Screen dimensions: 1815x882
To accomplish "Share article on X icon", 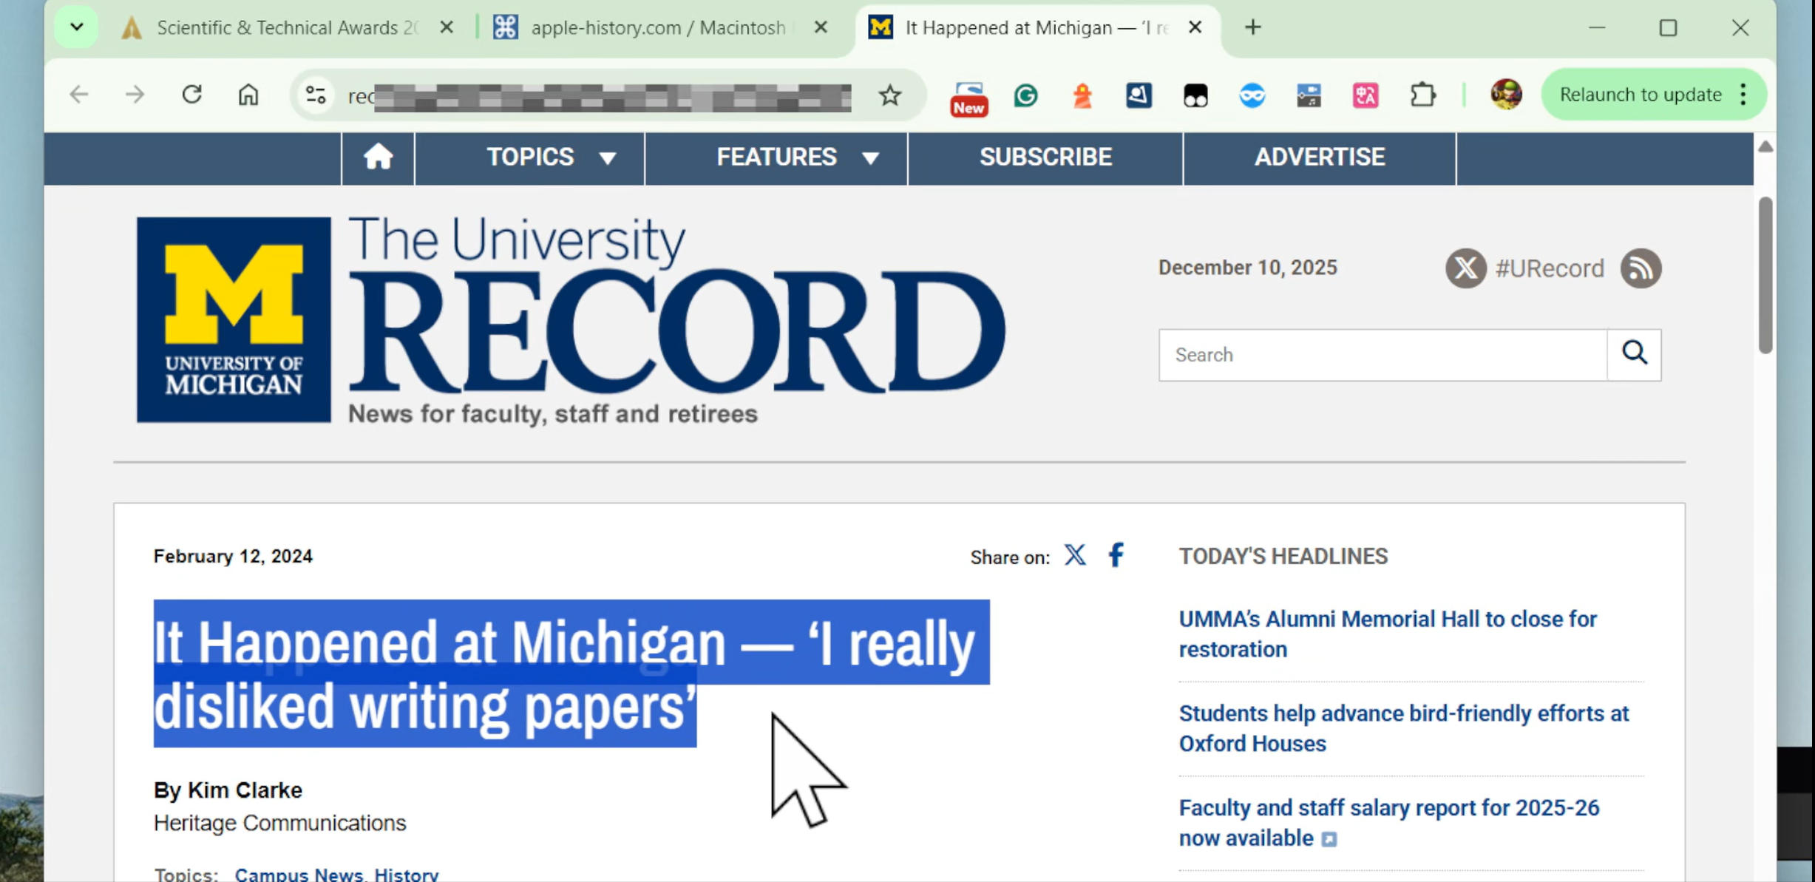I will click(x=1075, y=555).
